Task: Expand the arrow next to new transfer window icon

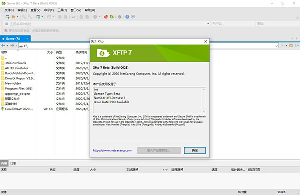Action: tap(42, 17)
